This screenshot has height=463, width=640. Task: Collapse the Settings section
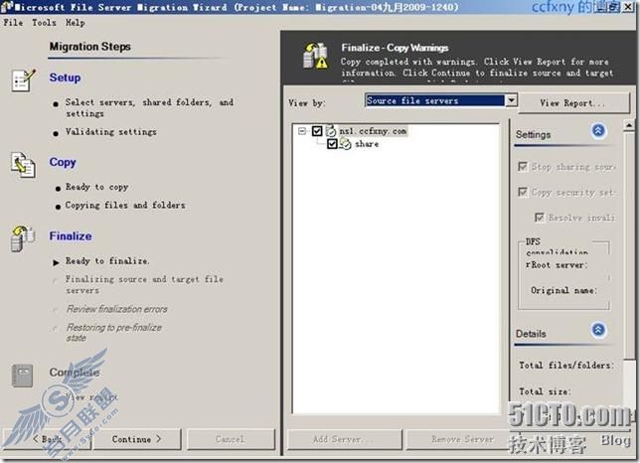click(598, 130)
